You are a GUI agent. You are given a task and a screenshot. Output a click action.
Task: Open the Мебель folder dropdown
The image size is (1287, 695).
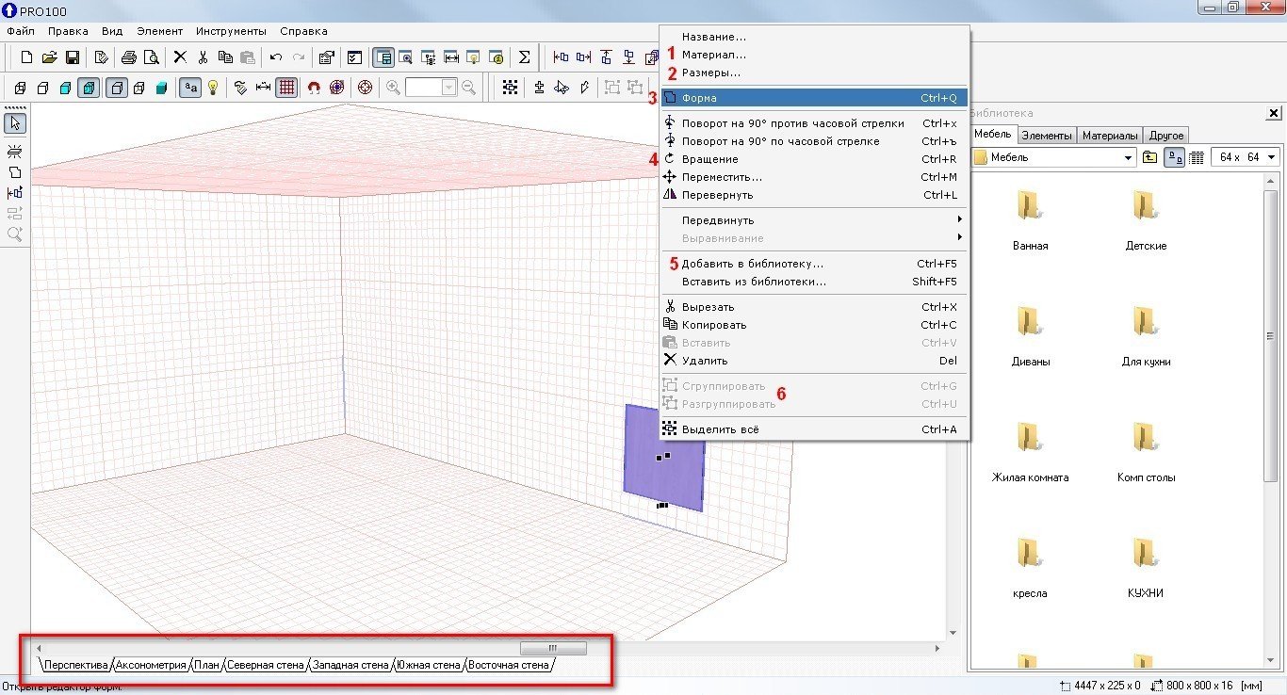point(1128,158)
